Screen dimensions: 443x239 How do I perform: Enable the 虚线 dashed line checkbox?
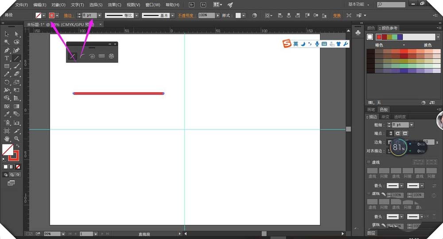click(369, 162)
